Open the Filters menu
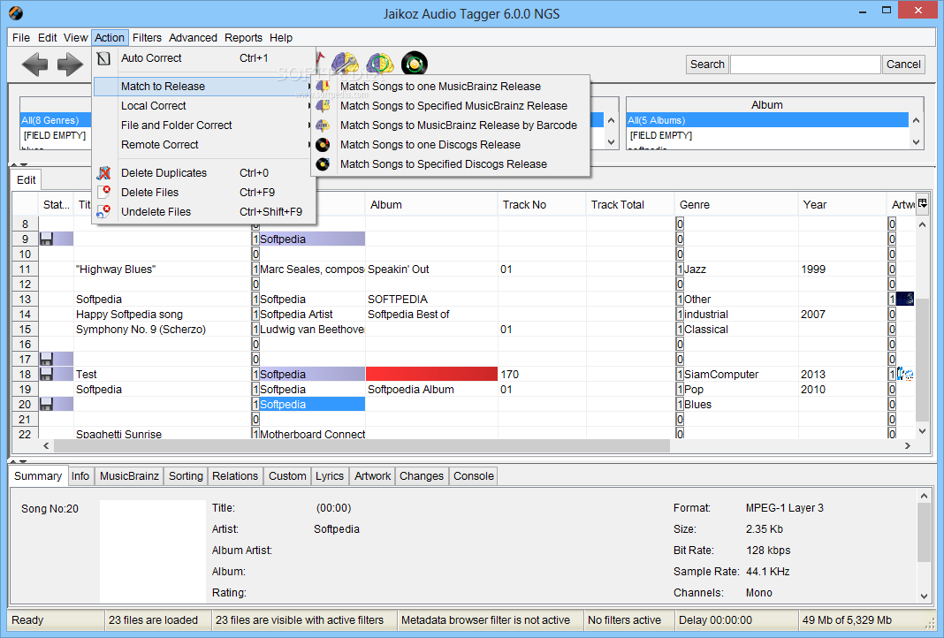The width and height of the screenshot is (944, 638). tap(147, 37)
